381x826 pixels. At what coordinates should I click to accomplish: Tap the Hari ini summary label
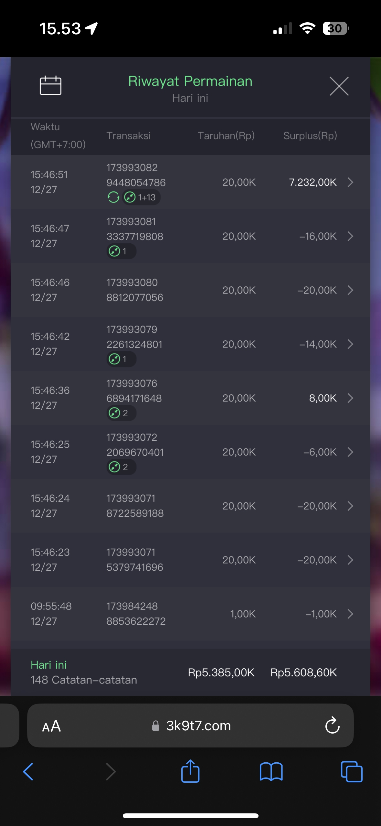pyautogui.click(x=49, y=665)
